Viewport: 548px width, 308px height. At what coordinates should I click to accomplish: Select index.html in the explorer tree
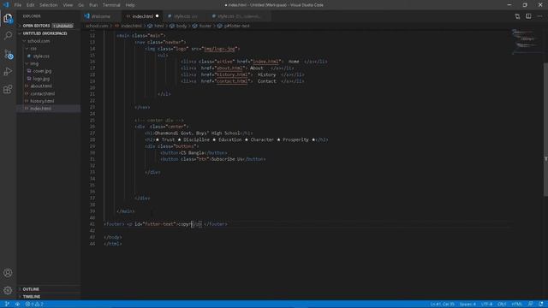40,109
